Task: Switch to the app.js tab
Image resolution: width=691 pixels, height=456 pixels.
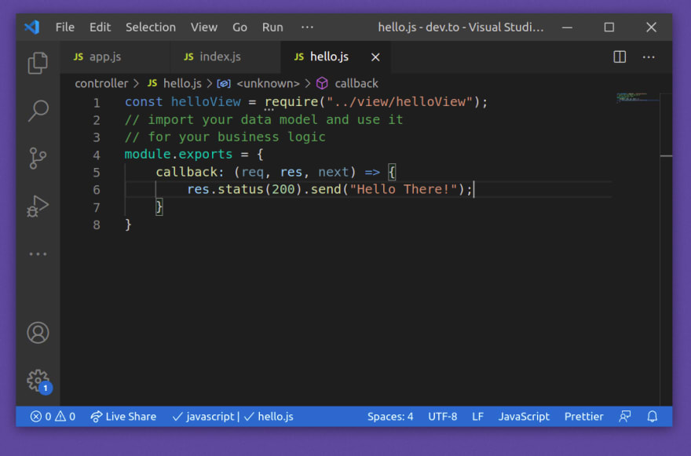Action: coord(115,57)
